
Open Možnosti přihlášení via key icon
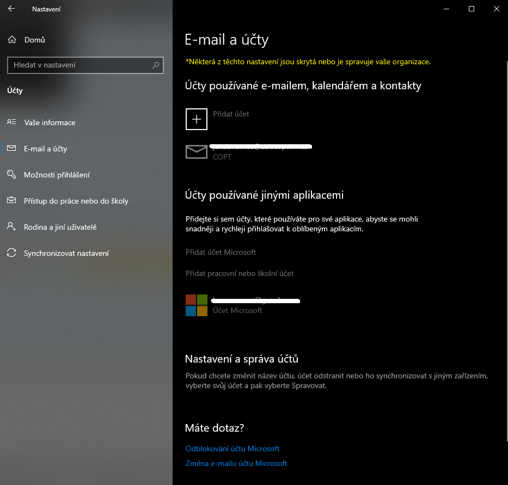(11, 175)
